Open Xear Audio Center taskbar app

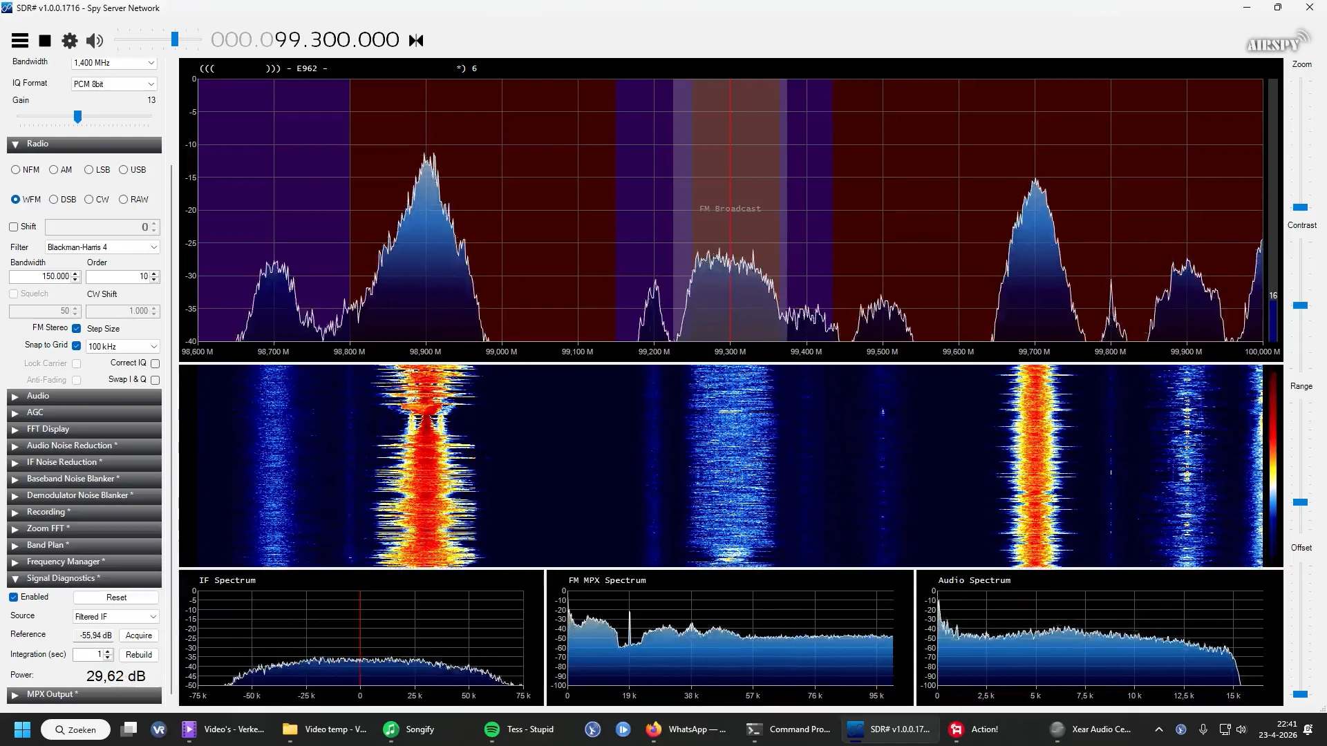[1090, 729]
